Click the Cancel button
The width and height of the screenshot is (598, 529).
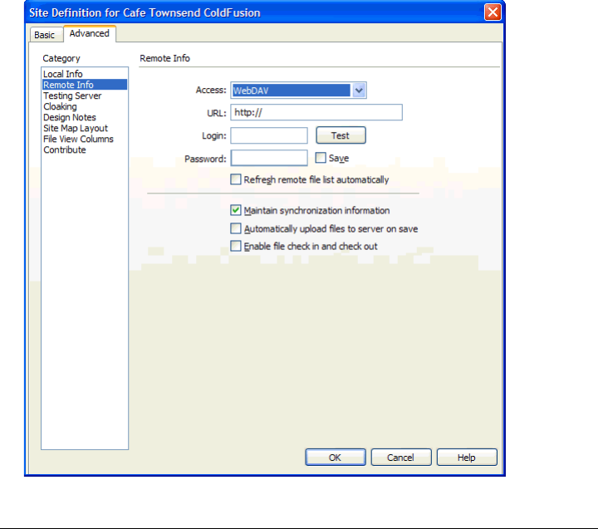(401, 458)
